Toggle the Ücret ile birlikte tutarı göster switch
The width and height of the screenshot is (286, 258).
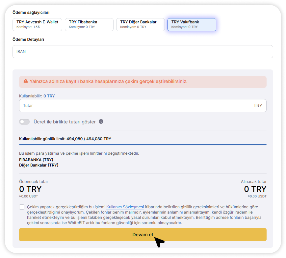click(24, 122)
